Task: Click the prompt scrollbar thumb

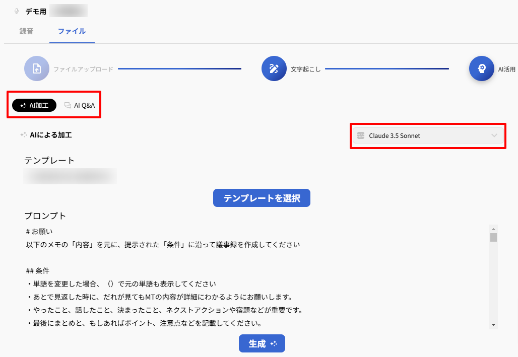Action: 493,238
